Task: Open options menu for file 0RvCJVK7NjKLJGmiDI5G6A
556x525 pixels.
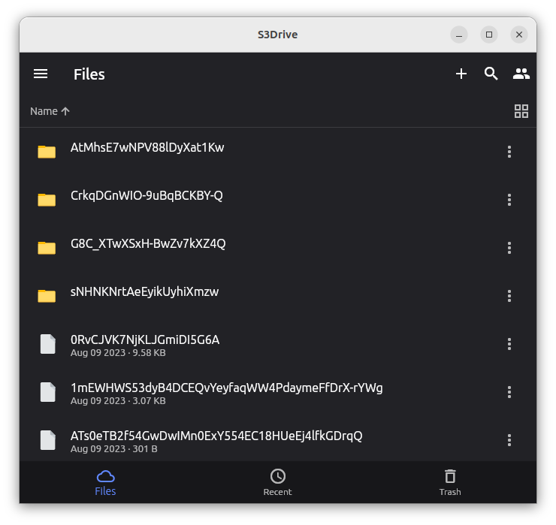Action: (x=509, y=344)
